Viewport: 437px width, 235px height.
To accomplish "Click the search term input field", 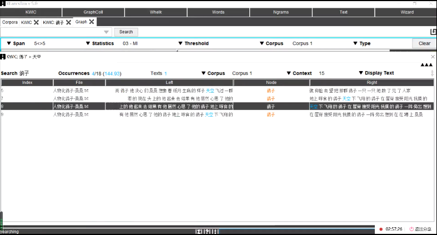I will pos(56,32).
